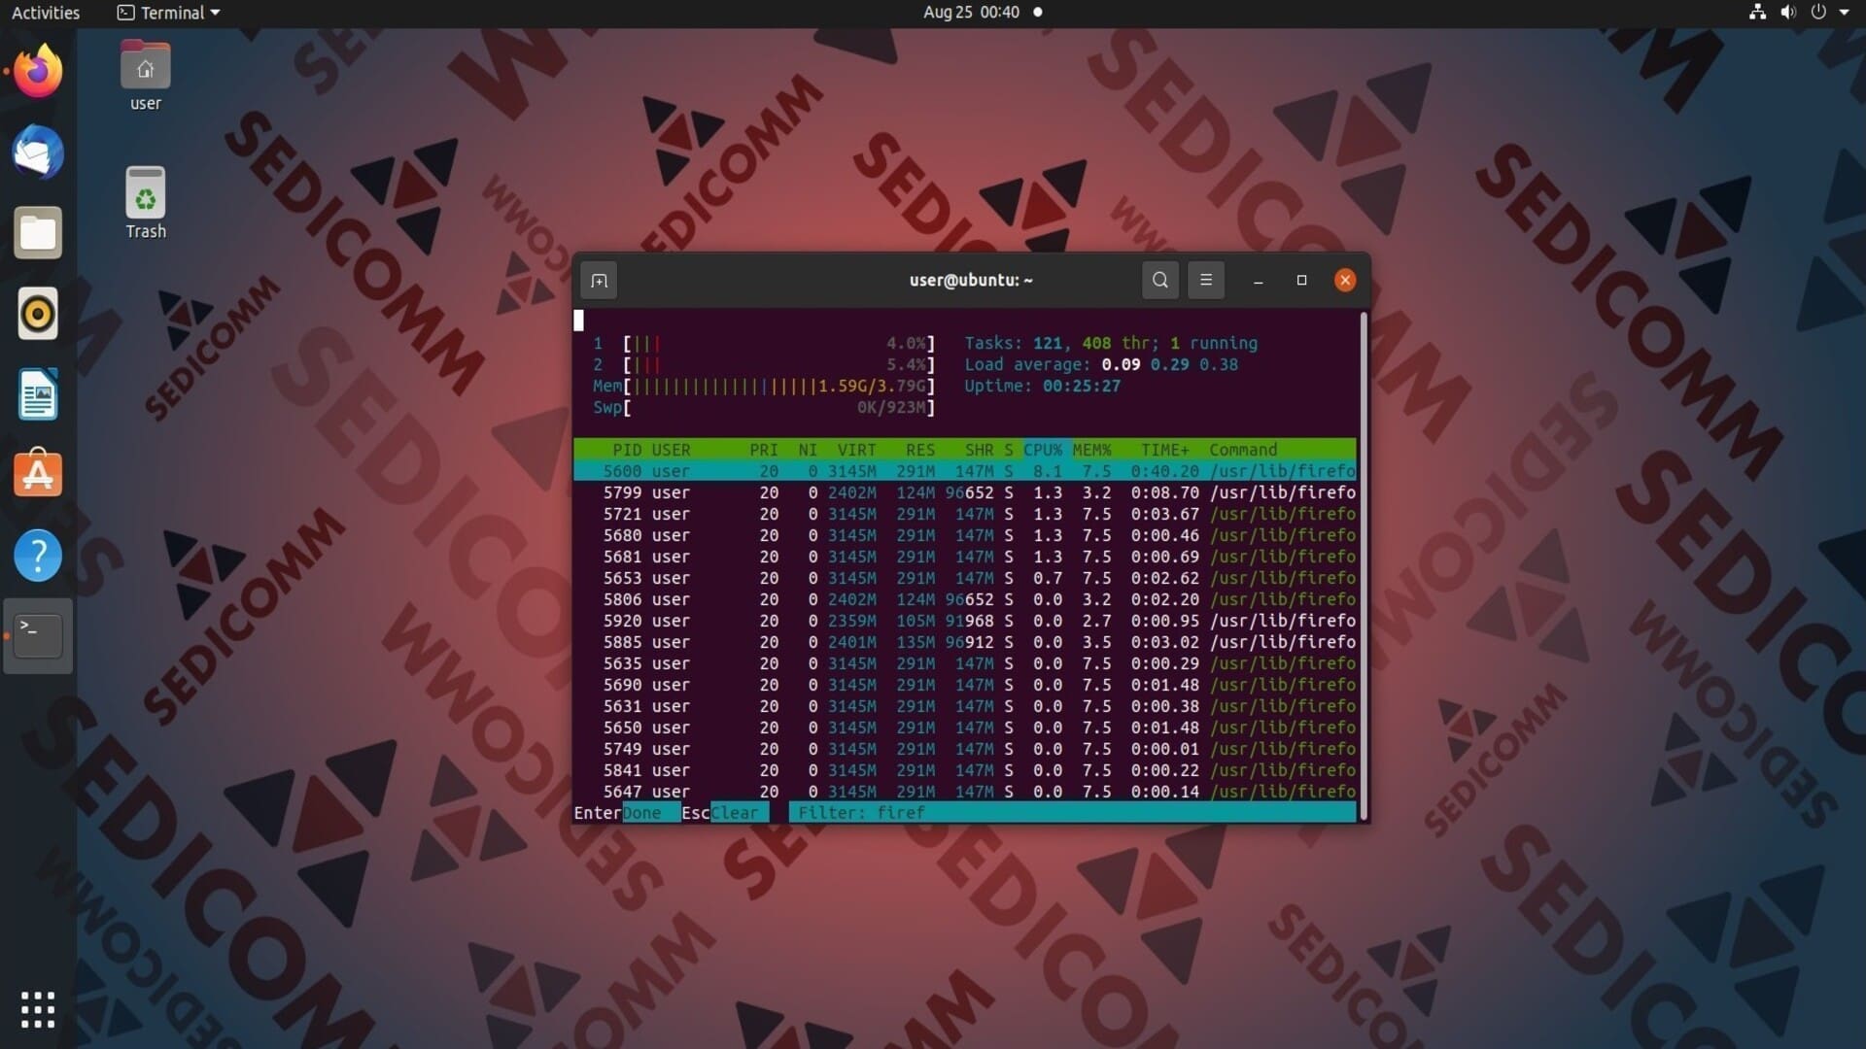Click the terminal vertical scrollbar
Viewport: 1866px width, 1049px height.
click(x=1364, y=566)
